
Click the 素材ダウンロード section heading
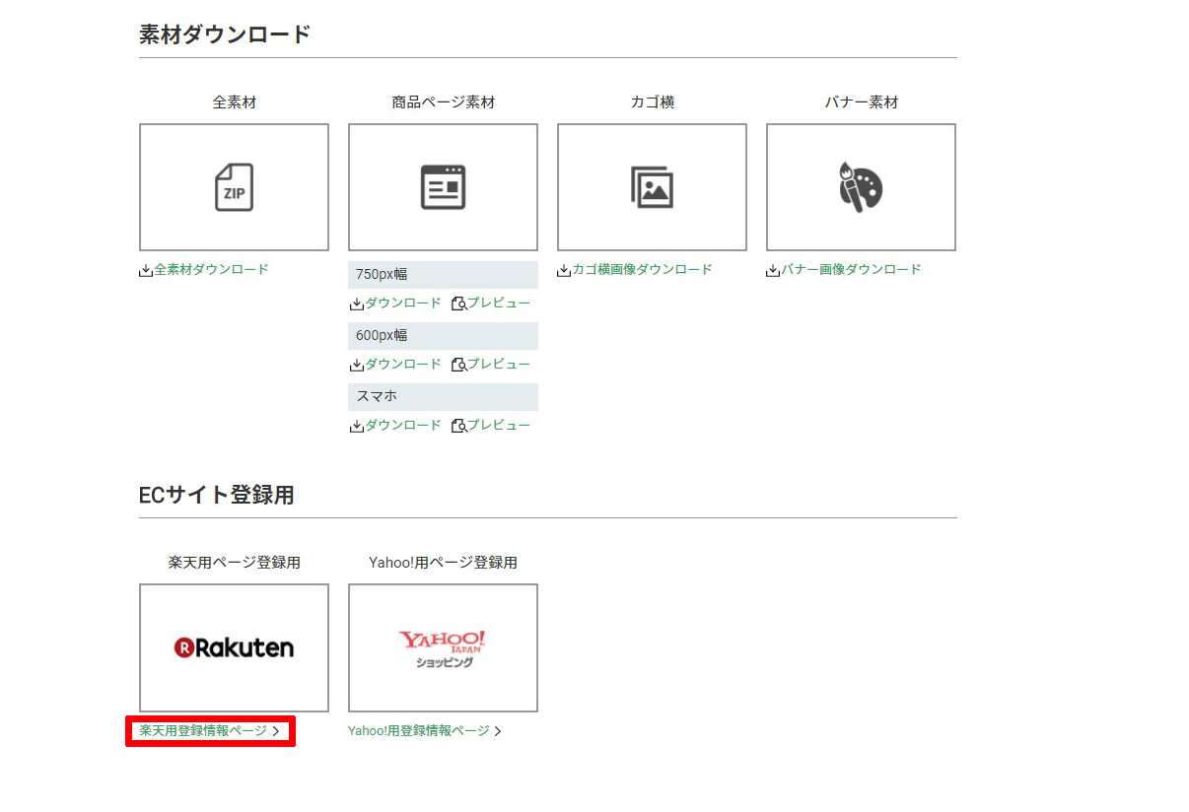(225, 34)
